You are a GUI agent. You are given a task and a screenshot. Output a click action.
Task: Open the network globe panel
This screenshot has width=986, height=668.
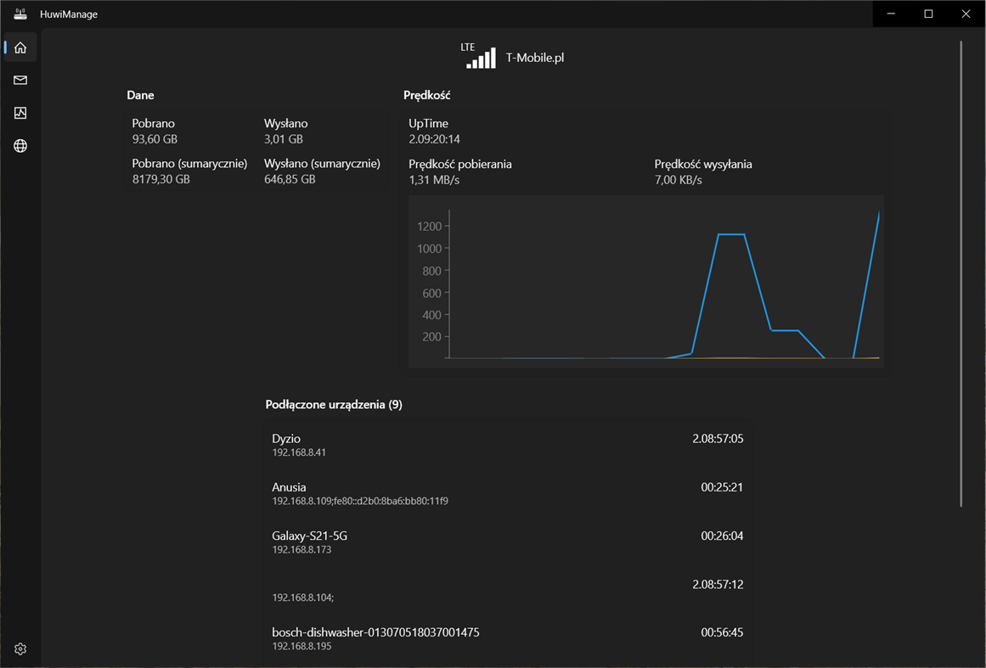coord(20,145)
